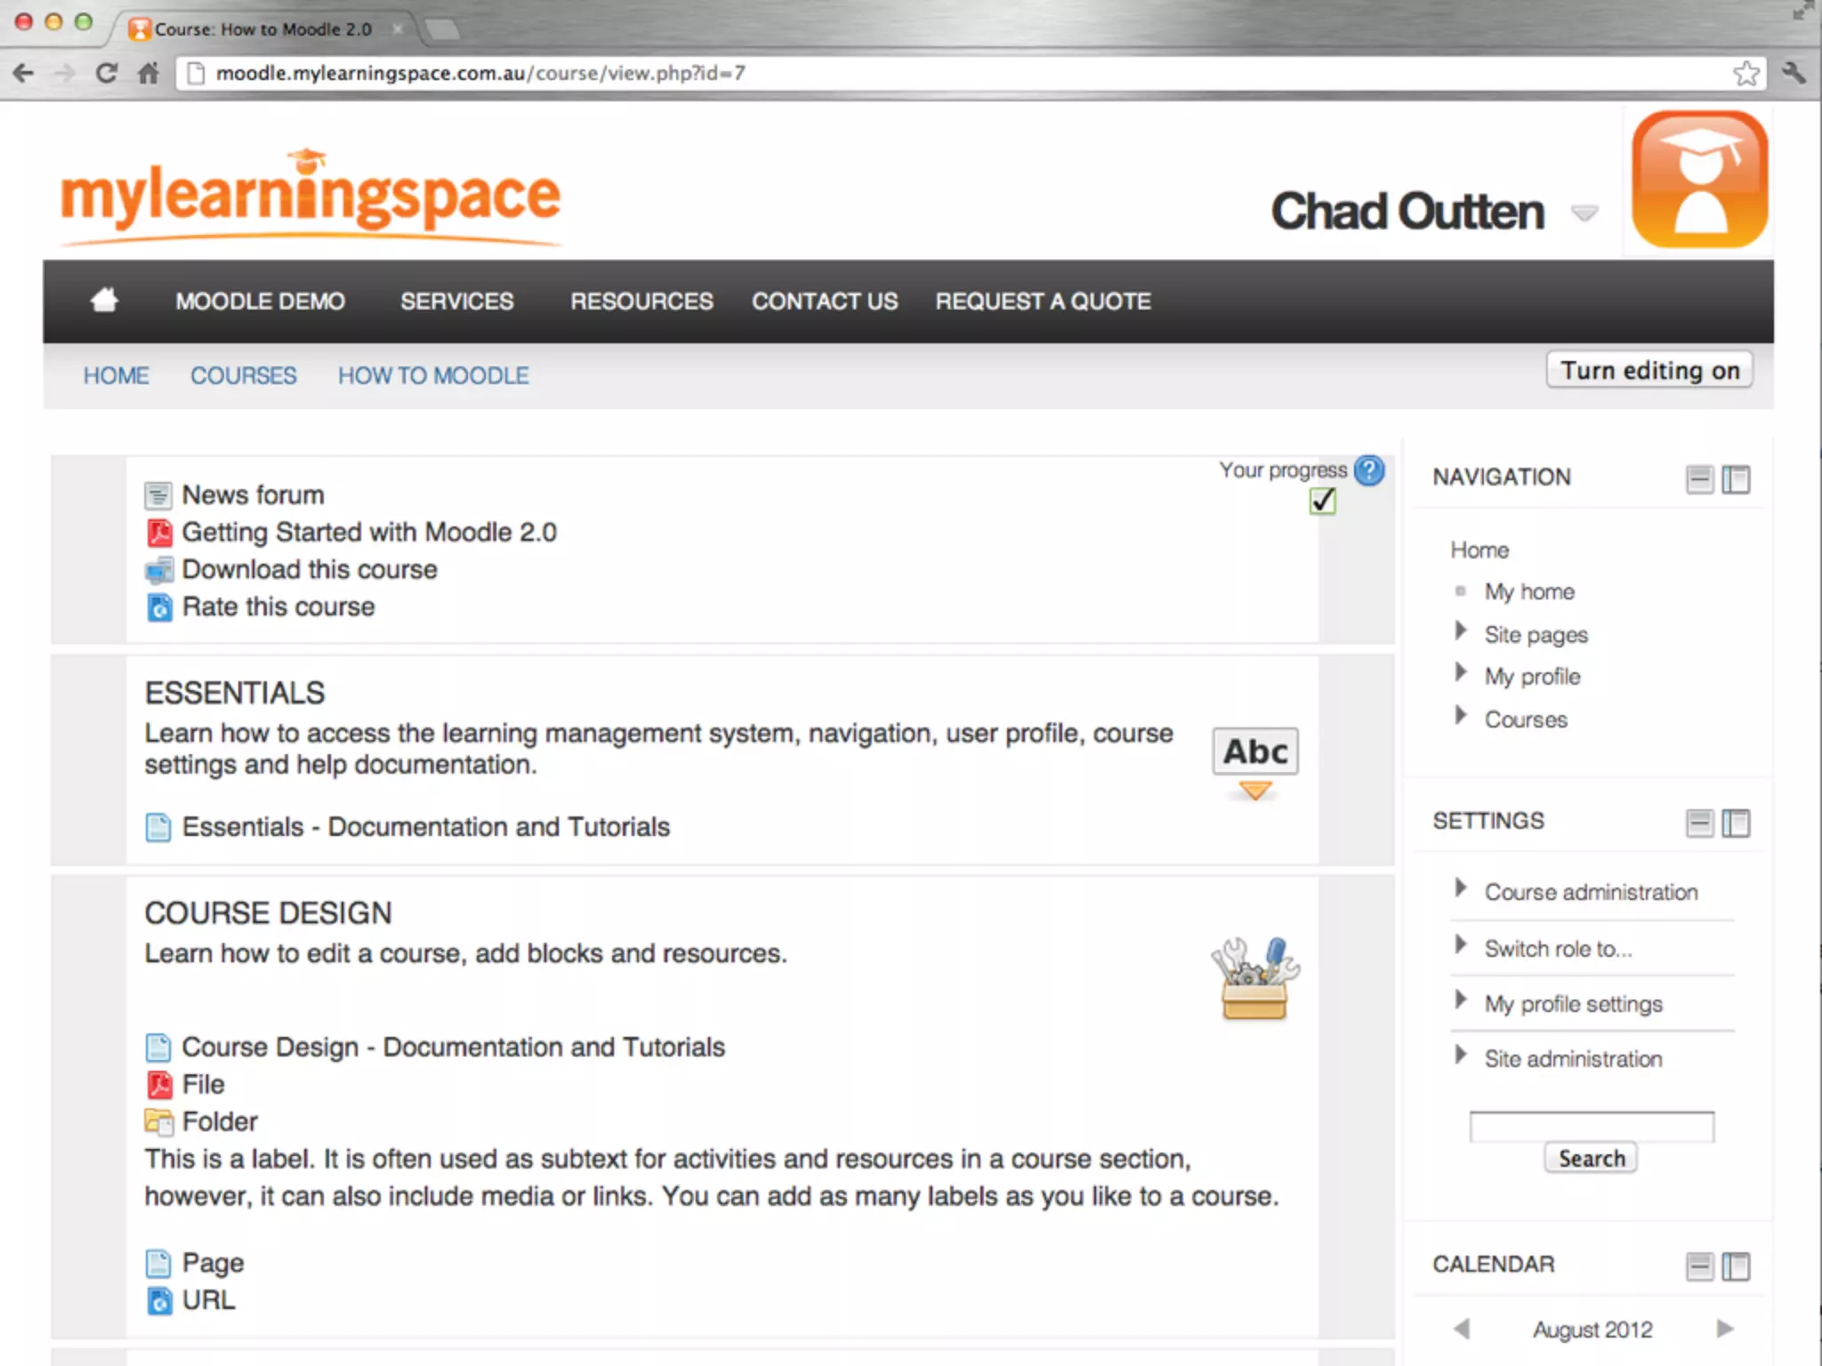Open the Folder resource icon
The width and height of the screenshot is (1822, 1366).
click(158, 1121)
